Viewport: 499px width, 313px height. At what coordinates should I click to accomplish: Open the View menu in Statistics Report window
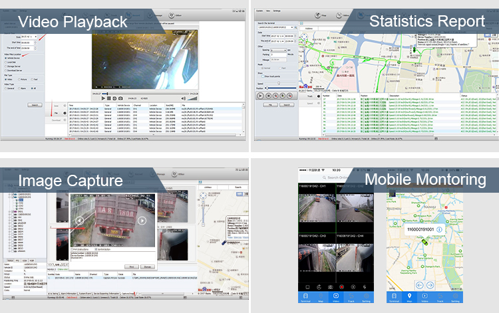point(268,11)
